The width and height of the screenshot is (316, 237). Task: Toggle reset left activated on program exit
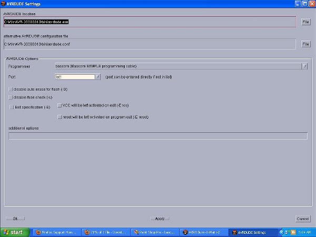tap(60, 117)
